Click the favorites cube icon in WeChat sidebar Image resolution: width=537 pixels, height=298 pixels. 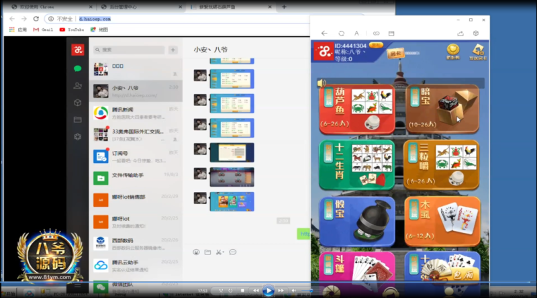pos(78,103)
